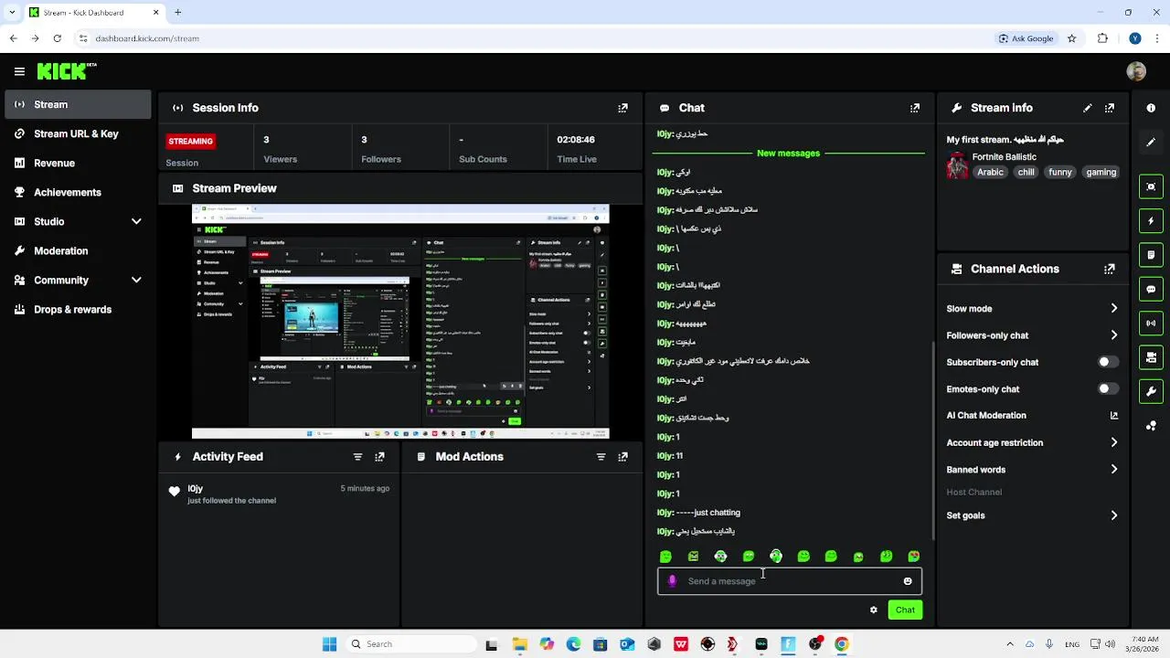
Task: Open the hamburger menu beside the KICK logo
Action: coord(19,71)
